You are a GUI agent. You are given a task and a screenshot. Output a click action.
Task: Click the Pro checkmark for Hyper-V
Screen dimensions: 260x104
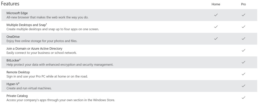243,86
